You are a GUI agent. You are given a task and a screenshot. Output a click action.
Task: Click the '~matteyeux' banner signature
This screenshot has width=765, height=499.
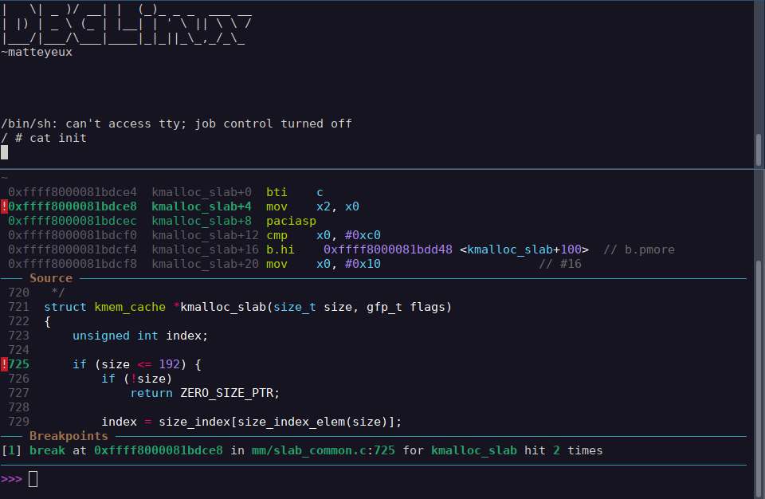(x=37, y=52)
